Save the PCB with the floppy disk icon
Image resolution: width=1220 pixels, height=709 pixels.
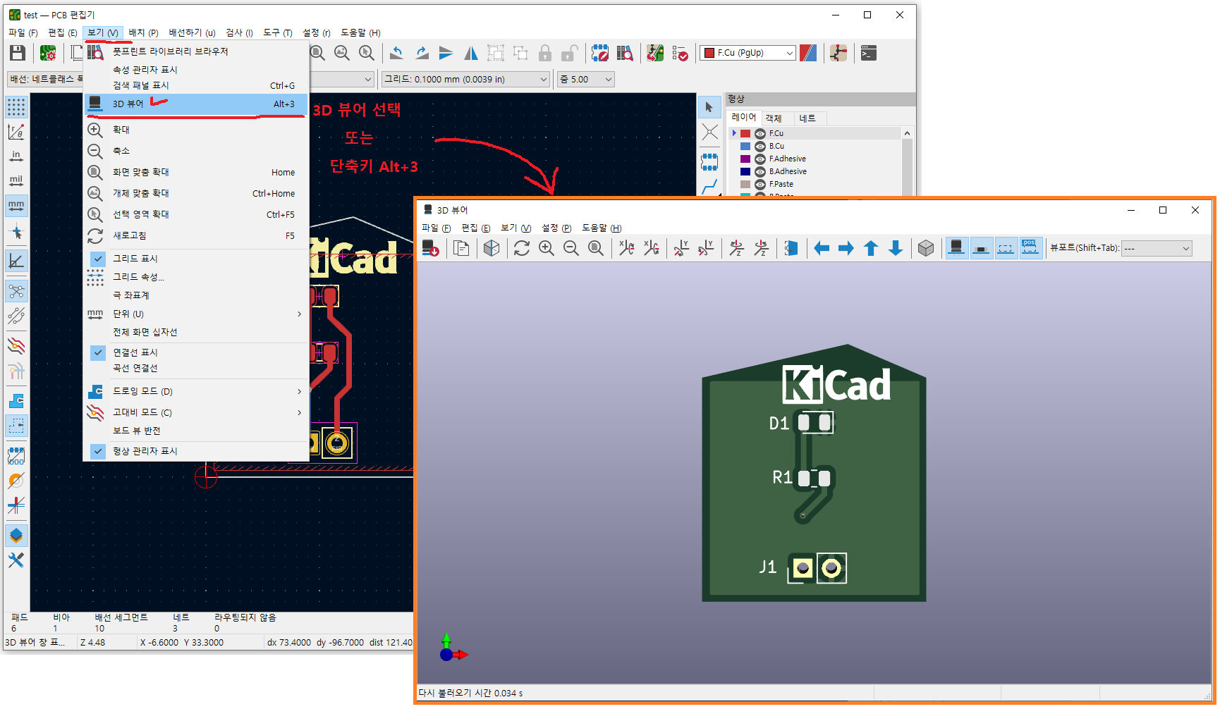click(18, 53)
